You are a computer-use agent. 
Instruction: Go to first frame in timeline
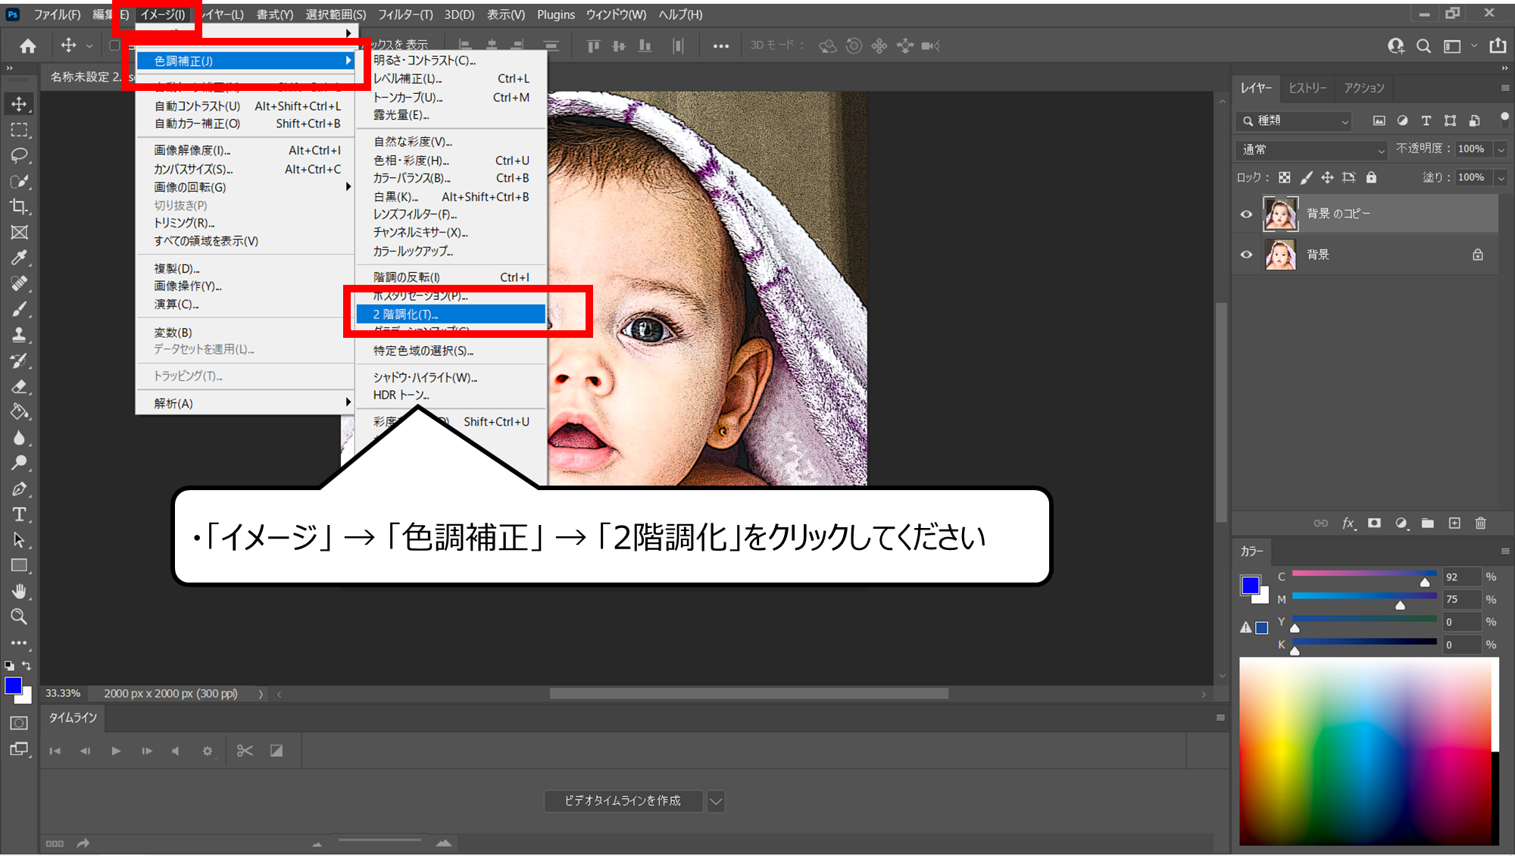(x=55, y=751)
